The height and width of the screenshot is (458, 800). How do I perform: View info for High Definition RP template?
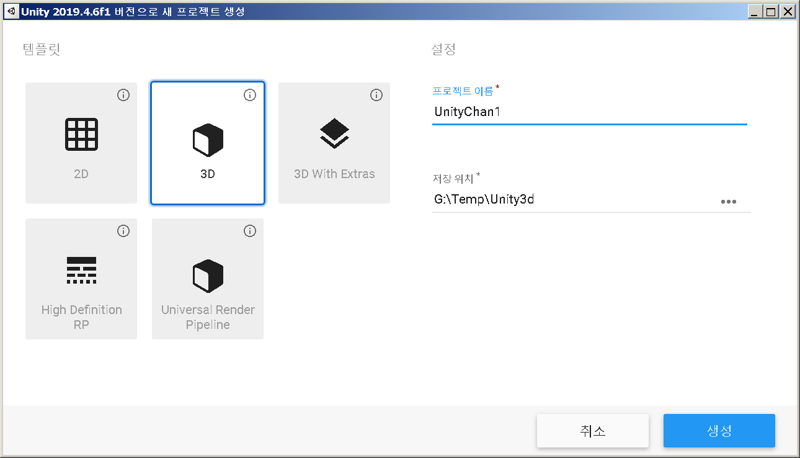pos(123,231)
